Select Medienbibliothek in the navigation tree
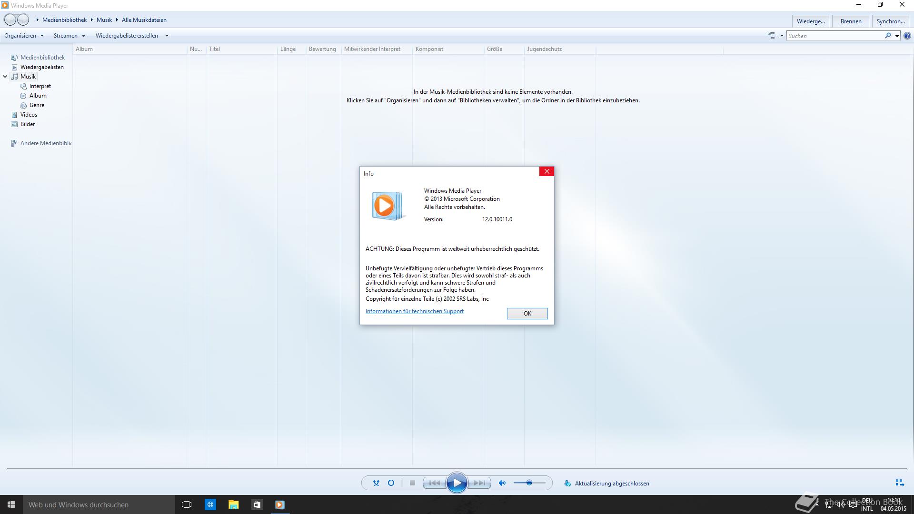Image resolution: width=914 pixels, height=514 pixels. [x=42, y=58]
